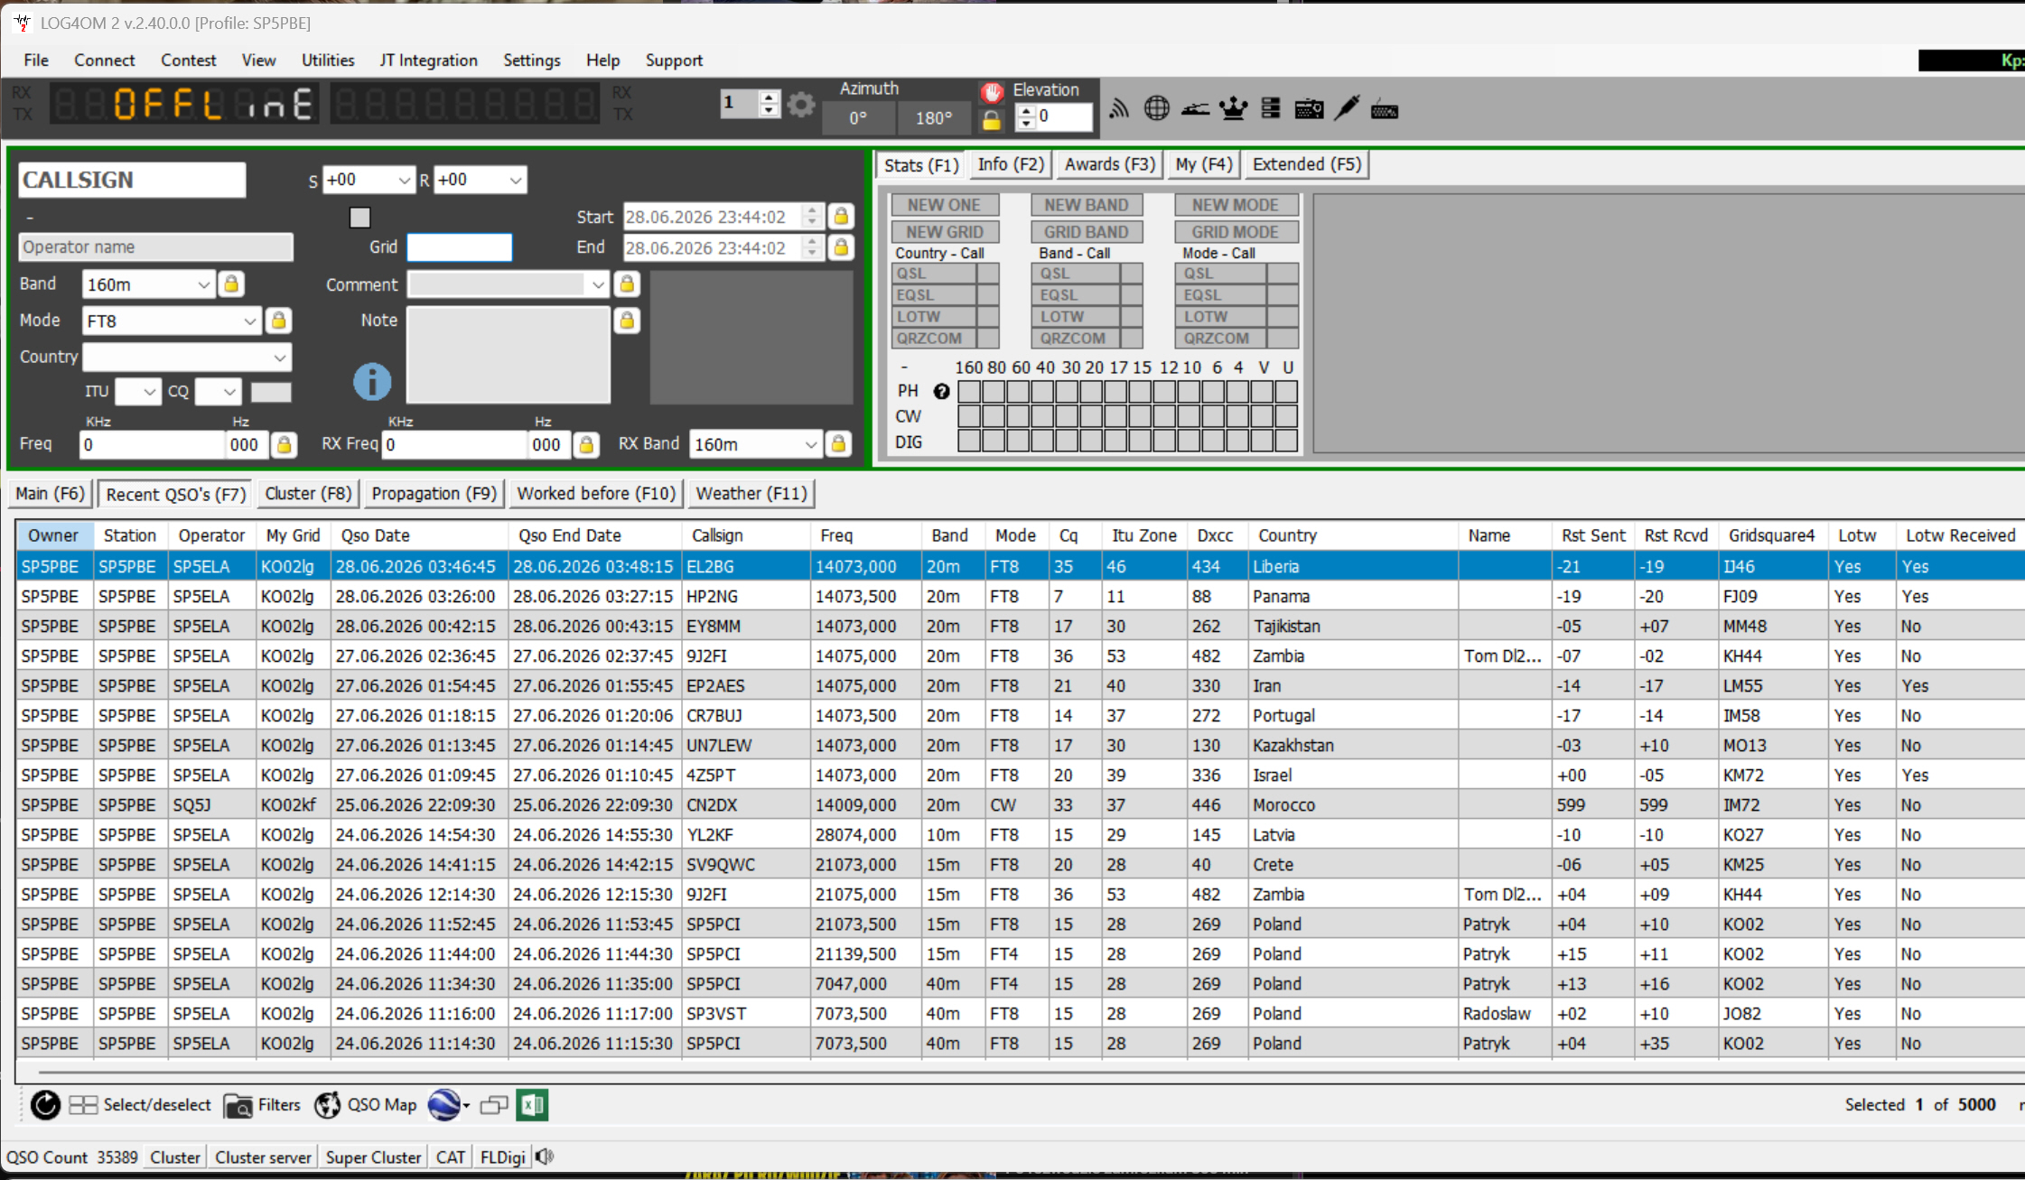Open the keyer keyboard icon
This screenshot has width=2025, height=1180.
point(1385,111)
